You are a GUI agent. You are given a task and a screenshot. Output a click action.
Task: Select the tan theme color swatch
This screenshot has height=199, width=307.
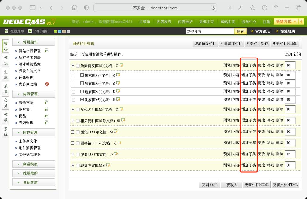click(x=64, y=31)
